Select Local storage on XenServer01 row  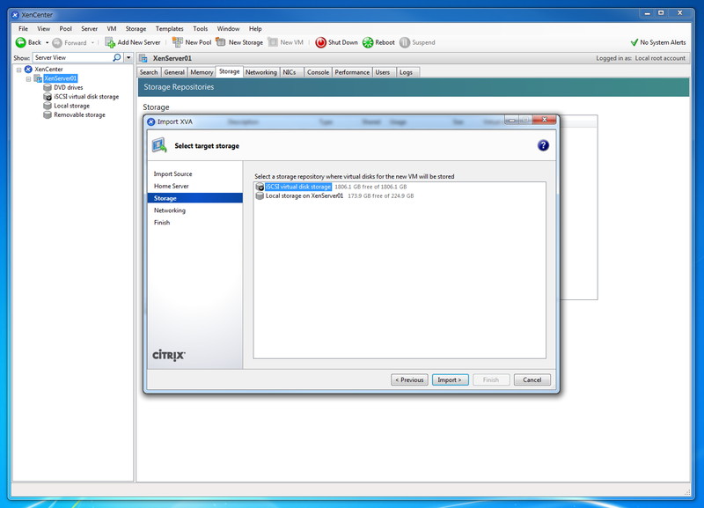304,195
